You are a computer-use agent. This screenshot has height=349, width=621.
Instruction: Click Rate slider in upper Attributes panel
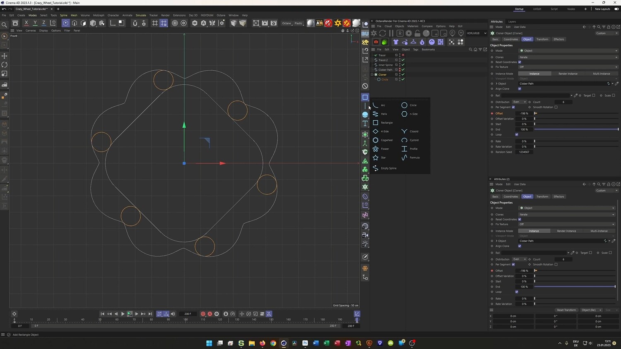click(576, 141)
